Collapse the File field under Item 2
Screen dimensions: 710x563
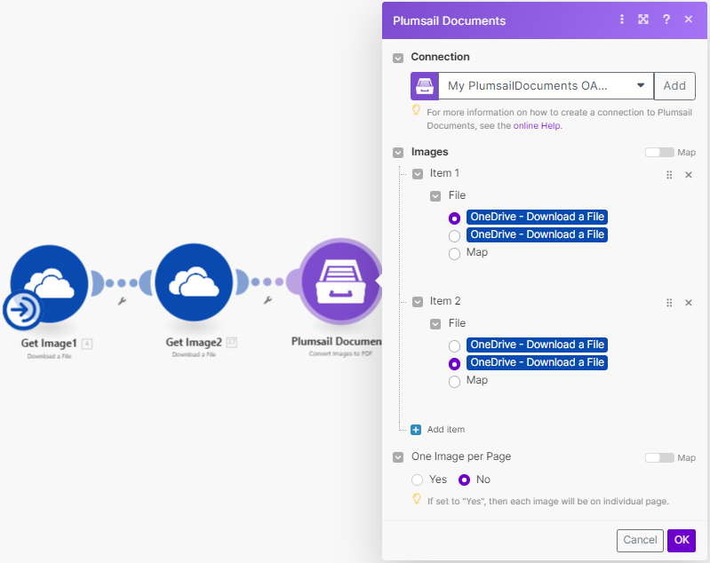pyautogui.click(x=435, y=324)
